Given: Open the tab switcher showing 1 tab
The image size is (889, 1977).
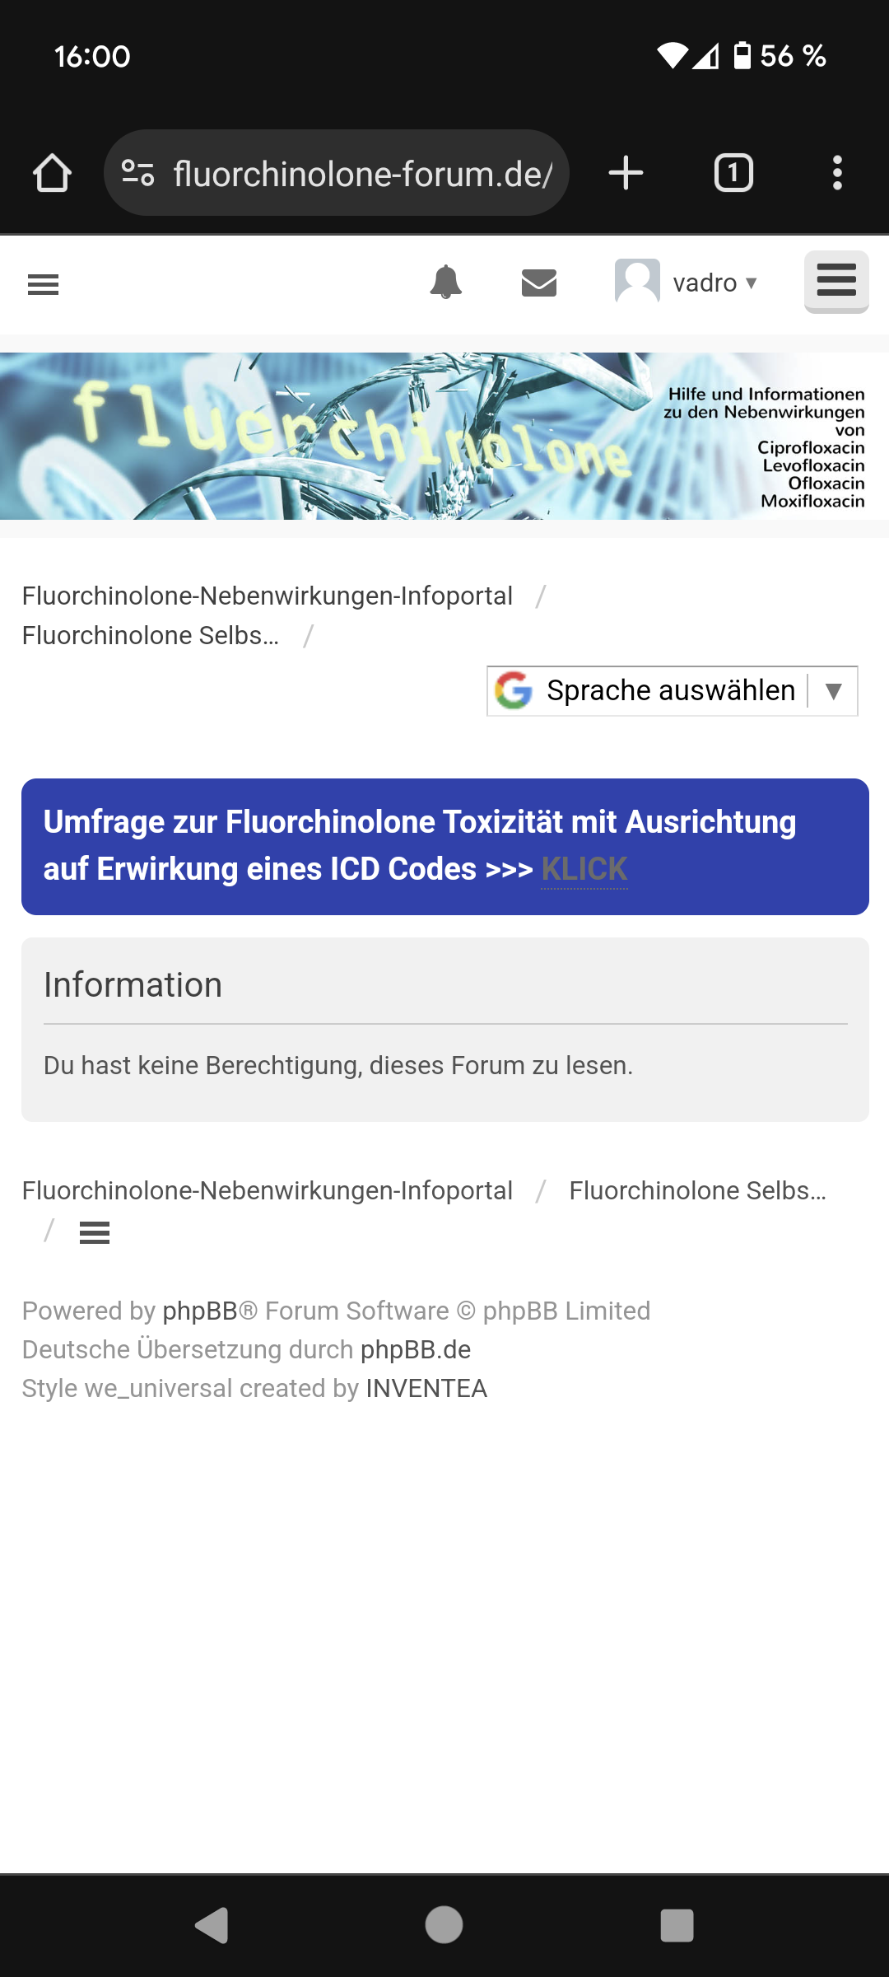Looking at the screenshot, I should (733, 173).
